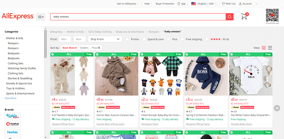Click the Price sort arrows icon
Image resolution: width=284 pixels, height=139 pixels.
pos(99,48)
